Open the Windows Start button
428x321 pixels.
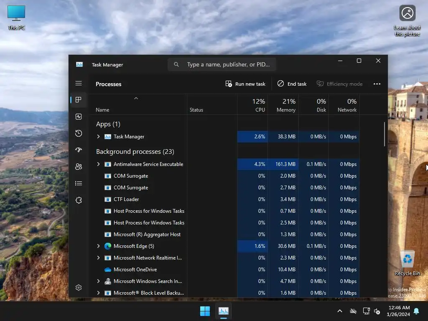point(205,311)
